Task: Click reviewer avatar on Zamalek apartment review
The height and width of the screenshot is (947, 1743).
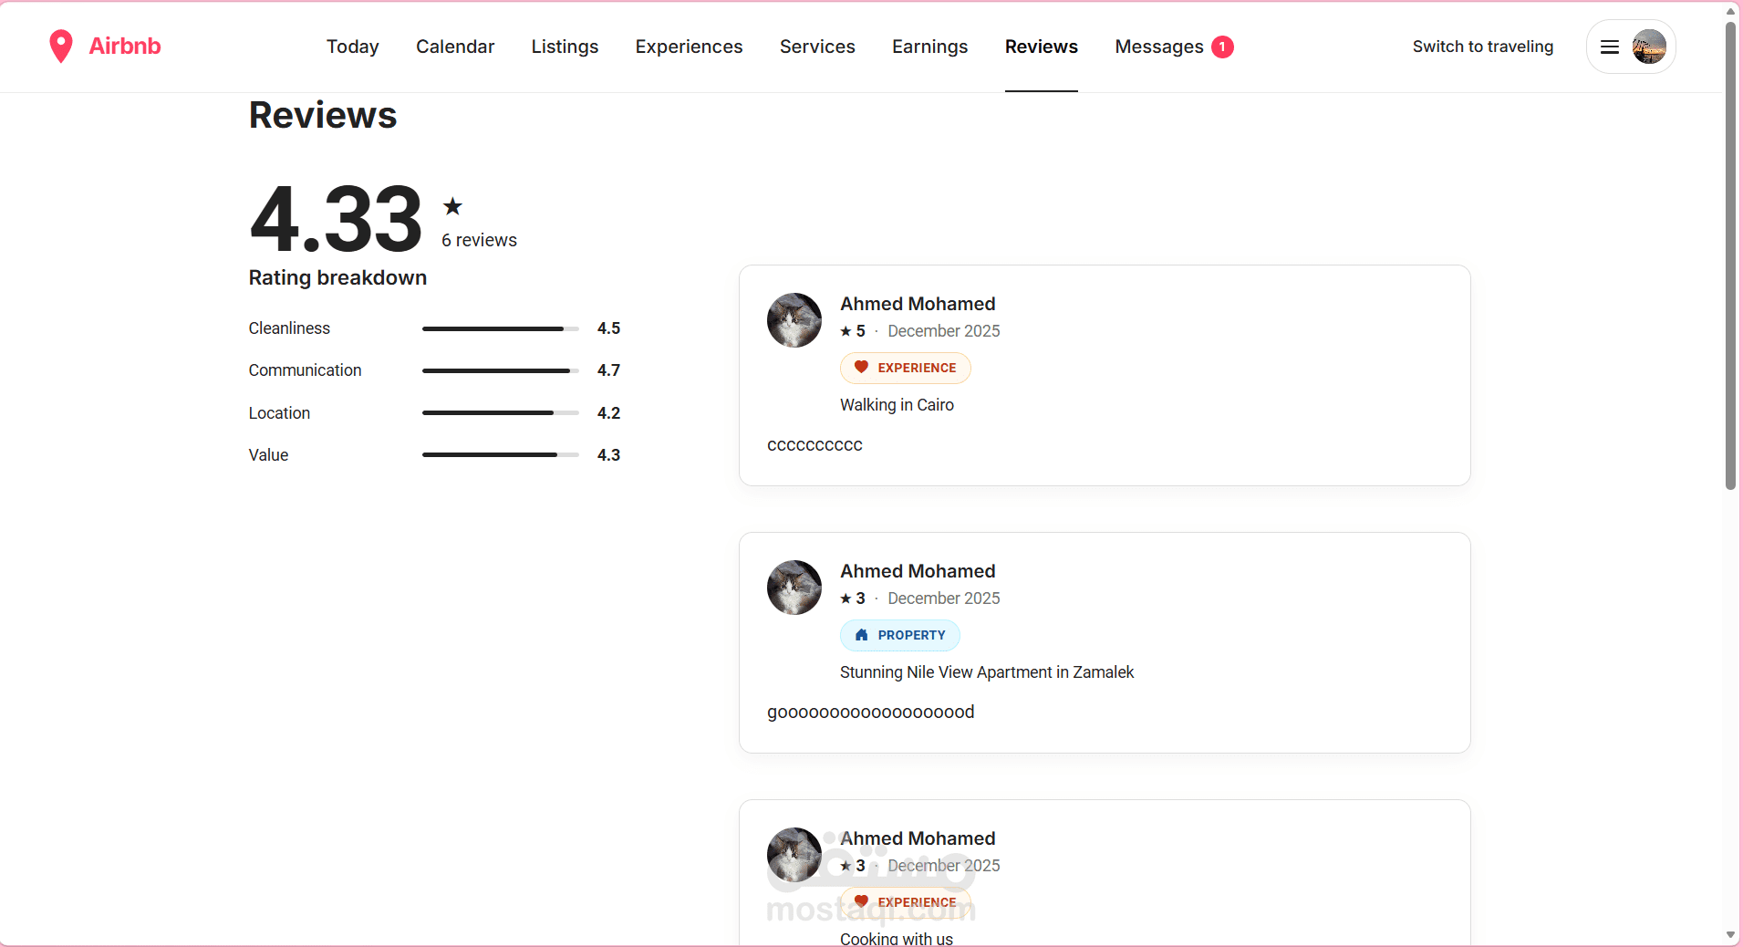Action: [x=794, y=588]
